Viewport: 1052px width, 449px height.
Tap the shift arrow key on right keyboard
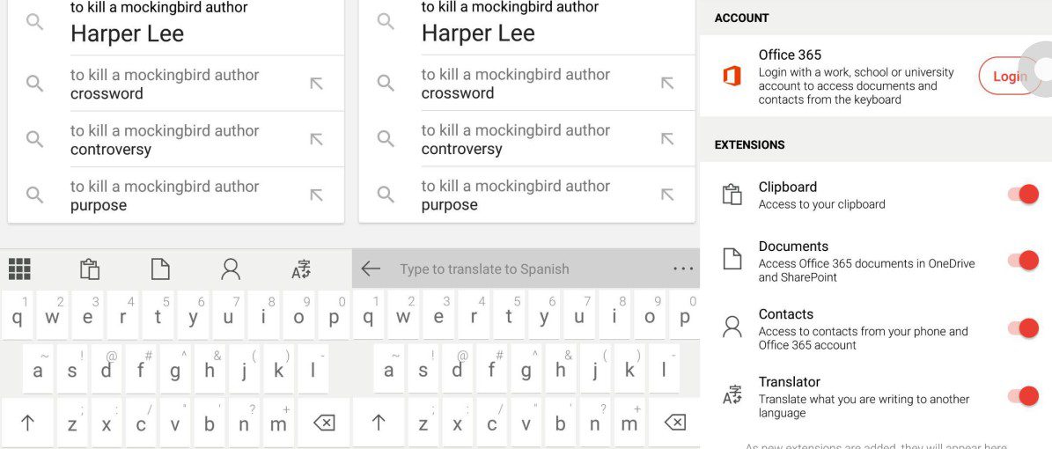(379, 423)
